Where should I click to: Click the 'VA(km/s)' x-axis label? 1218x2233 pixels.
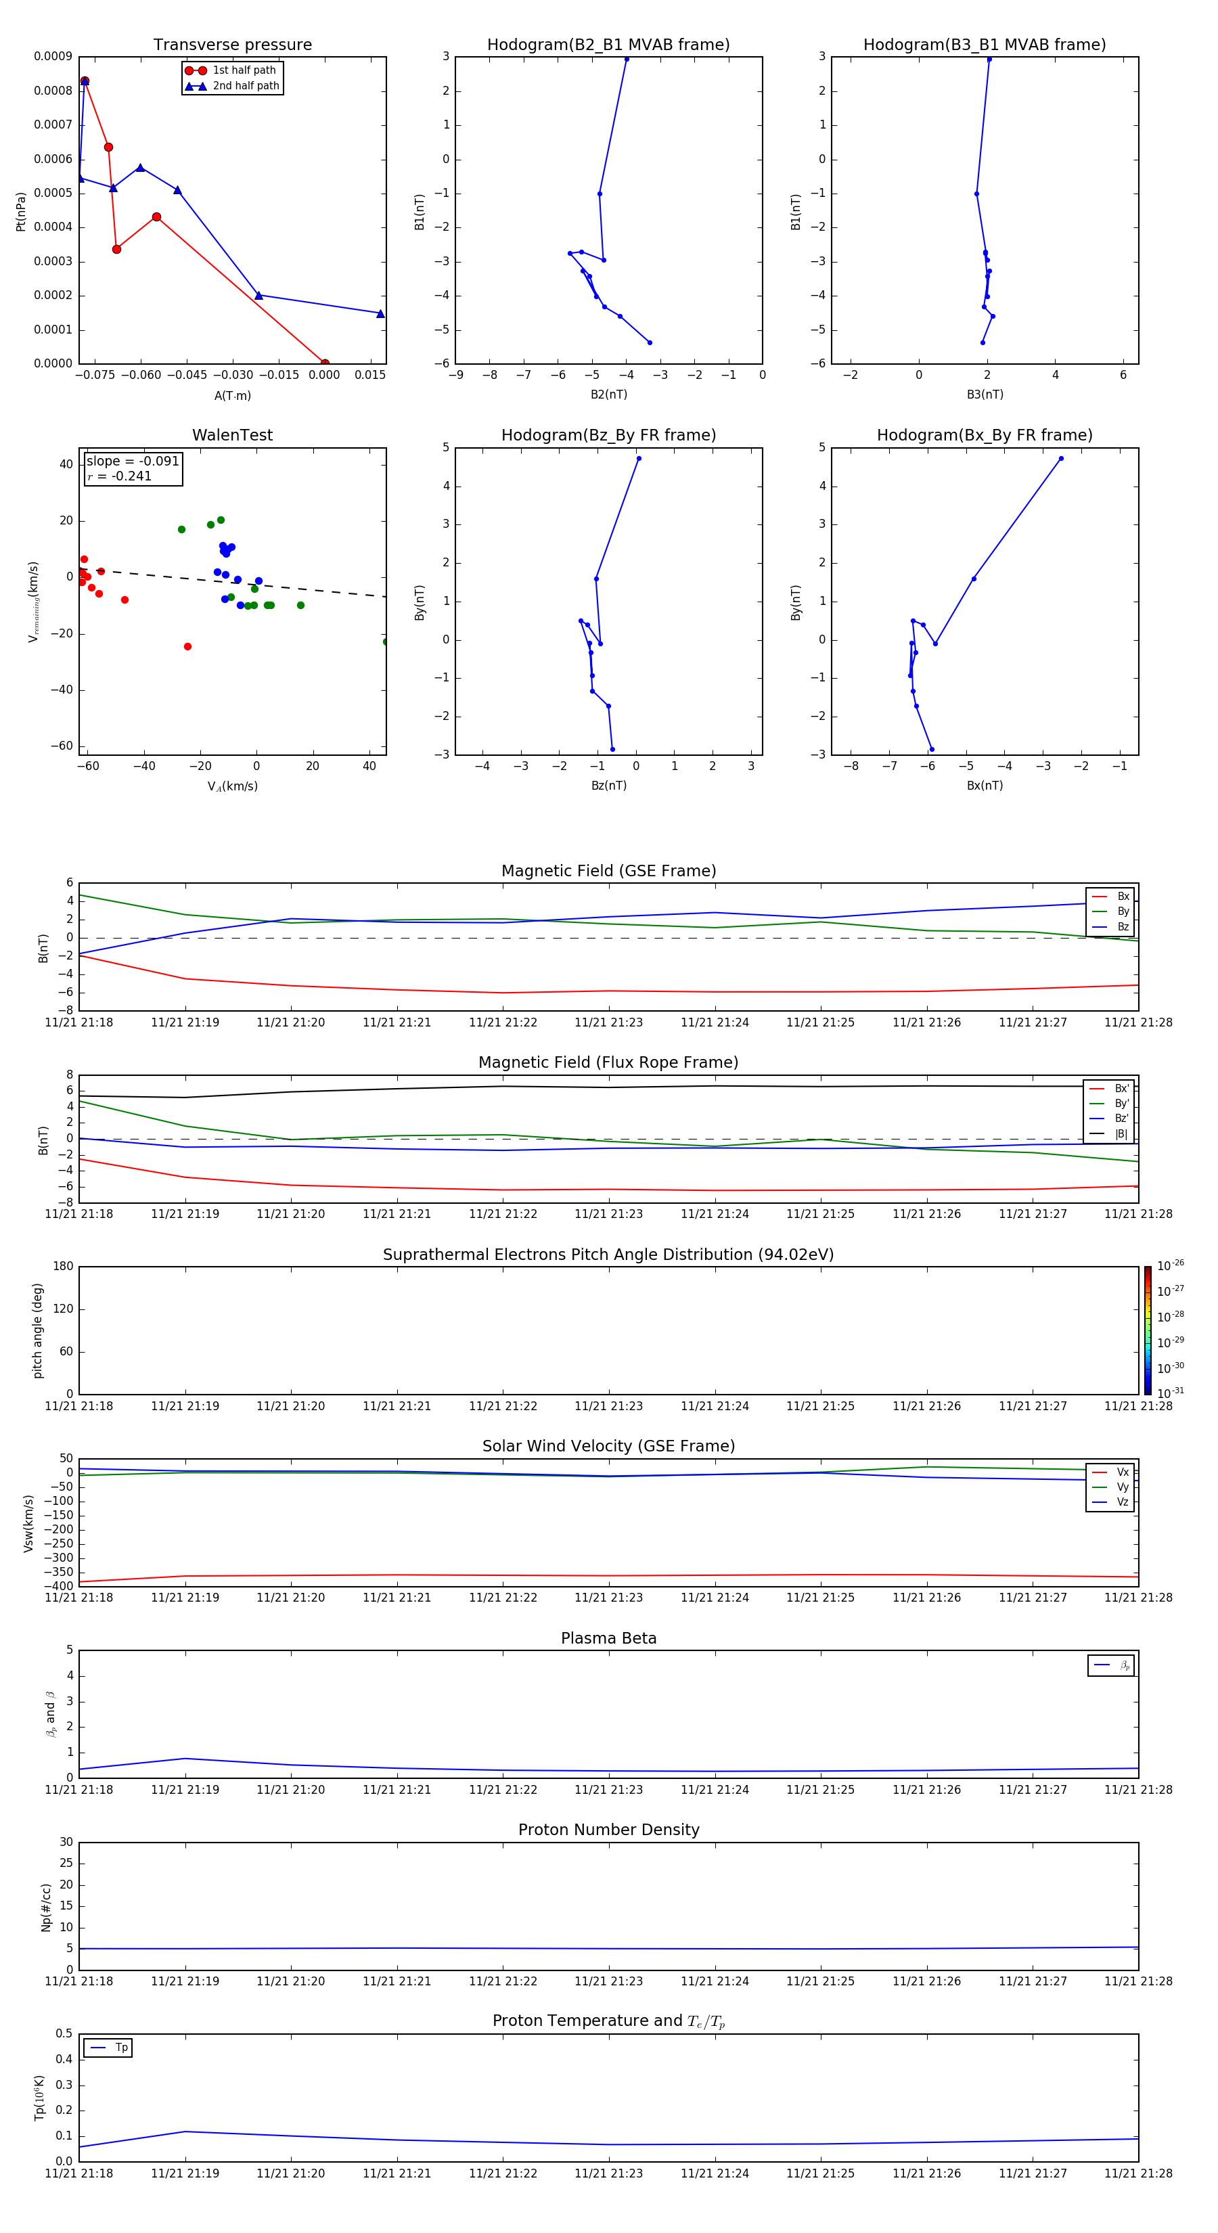232,786
